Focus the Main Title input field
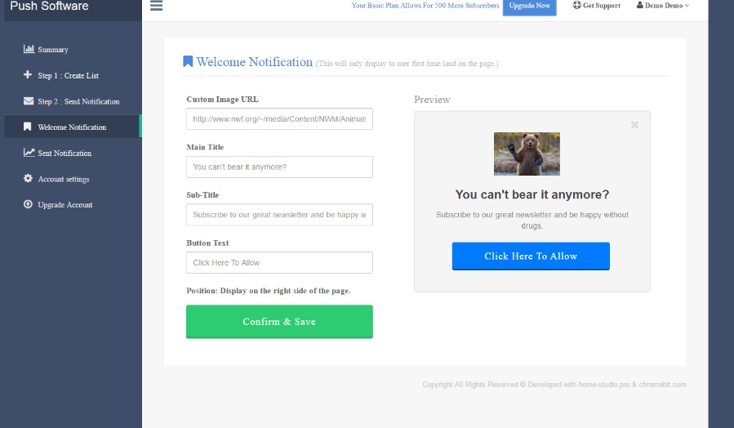734x428 pixels. coord(279,167)
